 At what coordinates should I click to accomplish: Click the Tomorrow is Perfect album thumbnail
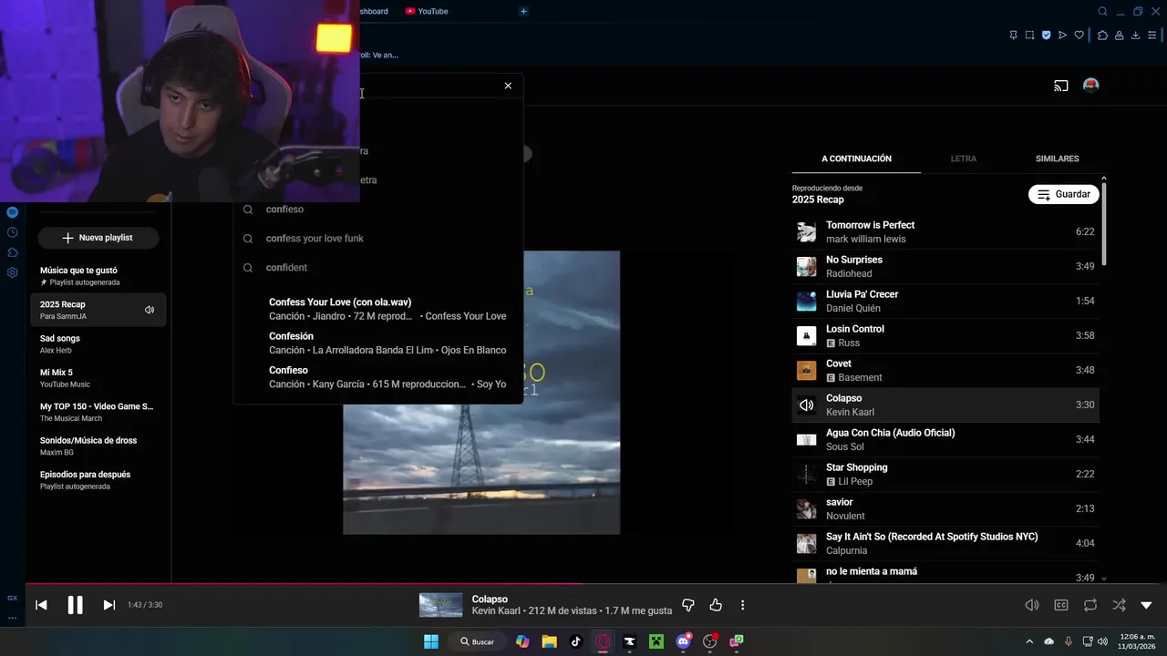(806, 232)
